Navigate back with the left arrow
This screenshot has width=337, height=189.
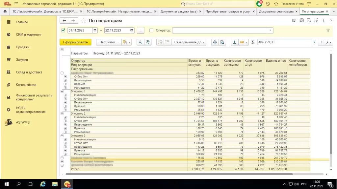click(64, 21)
